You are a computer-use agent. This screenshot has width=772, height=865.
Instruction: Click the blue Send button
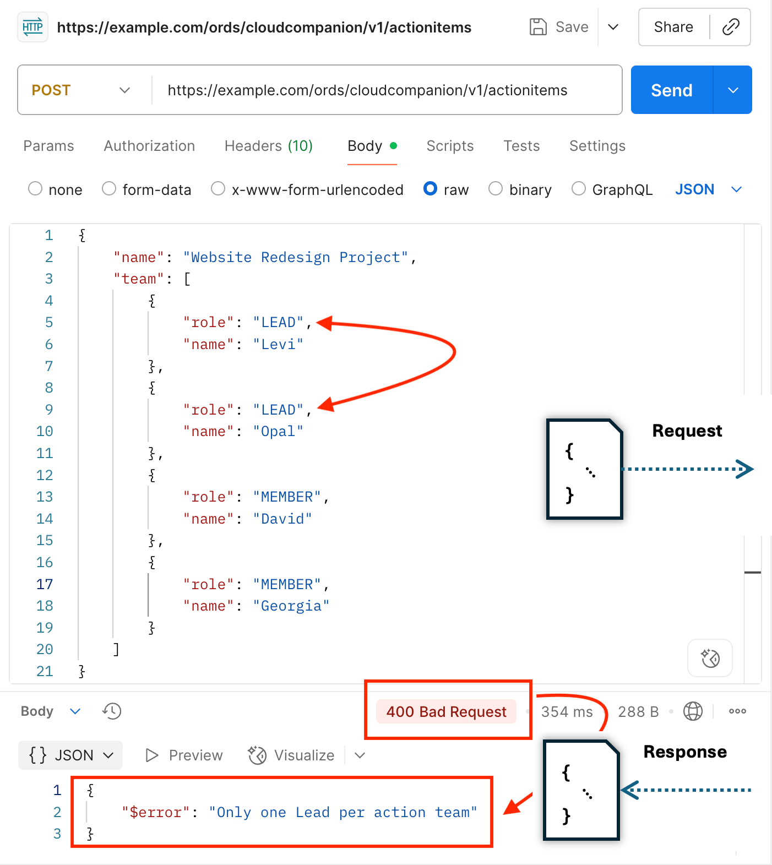(672, 90)
